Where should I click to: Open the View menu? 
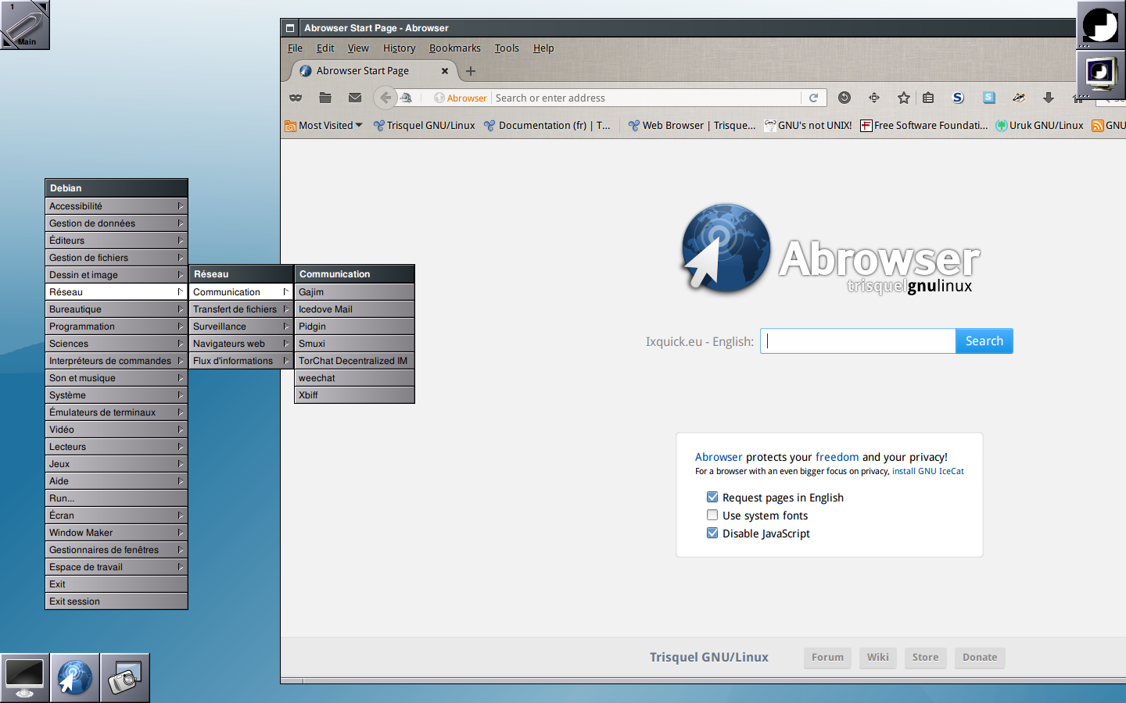(358, 48)
